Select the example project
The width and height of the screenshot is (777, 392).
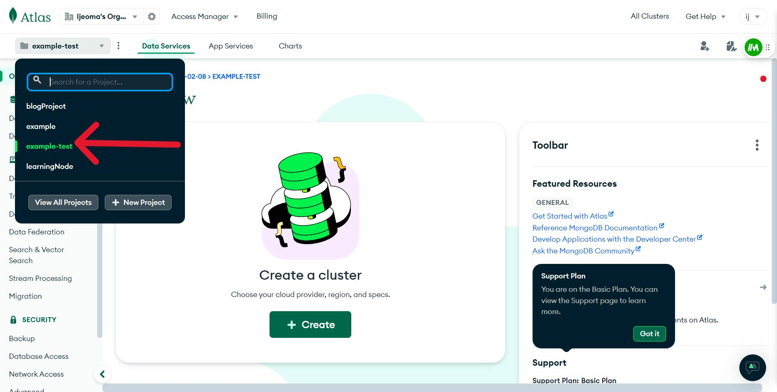point(41,126)
